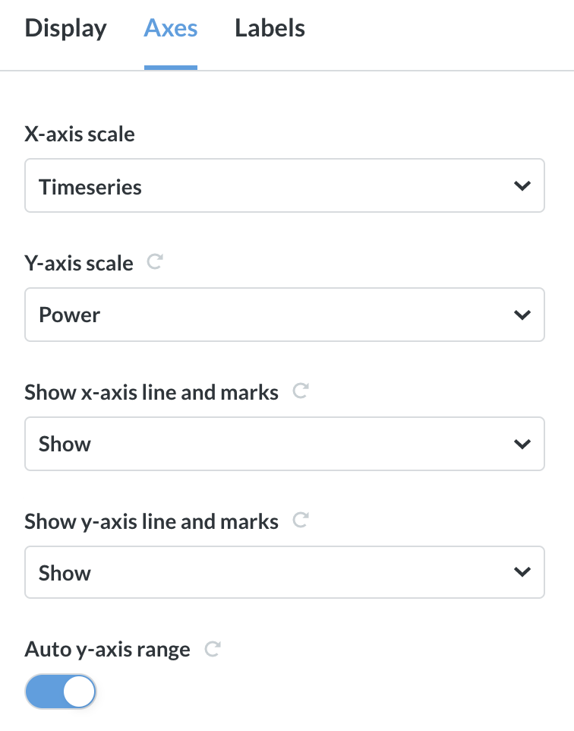The image size is (574, 731).
Task: Click the reset icon beside Auto y-axis range
Action: tap(213, 648)
